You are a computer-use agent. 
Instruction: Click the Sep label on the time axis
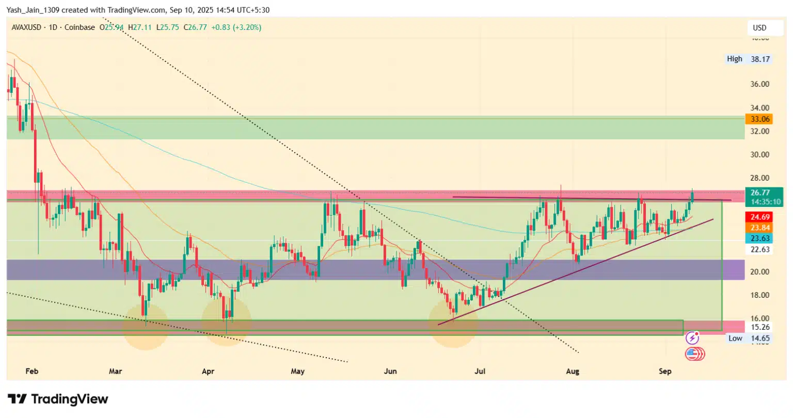(x=665, y=371)
